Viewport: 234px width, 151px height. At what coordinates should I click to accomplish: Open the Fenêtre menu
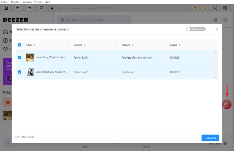pos(39,2)
